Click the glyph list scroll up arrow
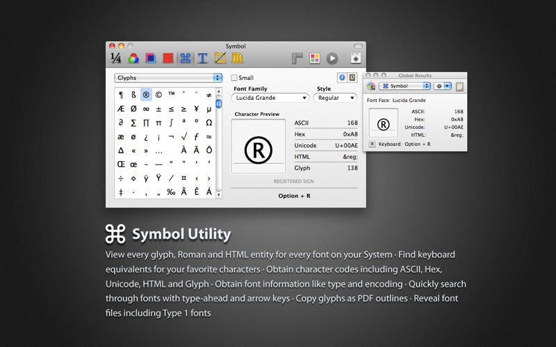The width and height of the screenshot is (556, 347). [x=218, y=92]
